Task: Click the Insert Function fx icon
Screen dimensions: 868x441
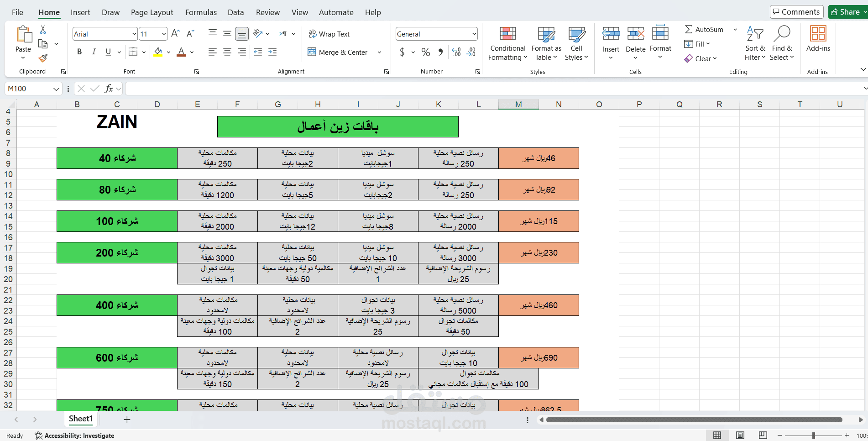Action: pyautogui.click(x=109, y=89)
